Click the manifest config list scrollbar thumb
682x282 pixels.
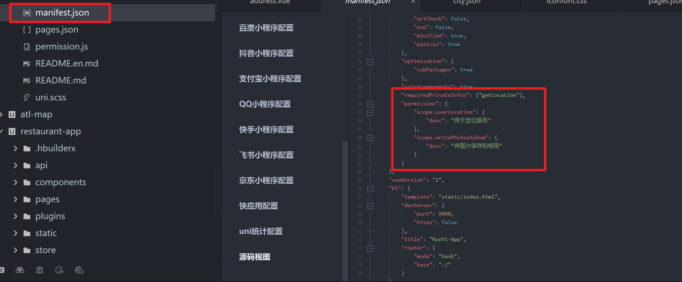point(345,211)
